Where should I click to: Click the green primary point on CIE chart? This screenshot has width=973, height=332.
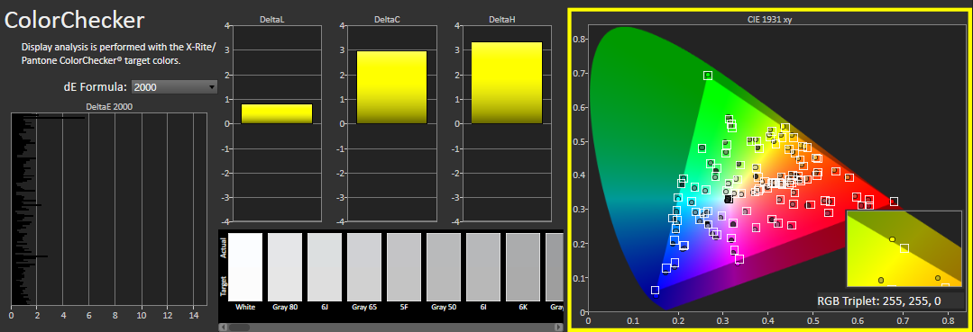pos(707,76)
